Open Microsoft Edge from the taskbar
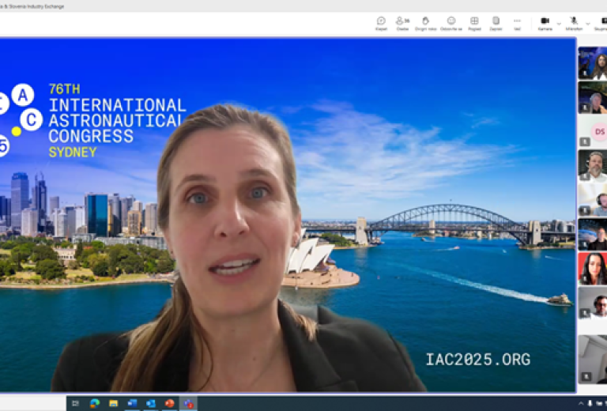Screen dimensions: 607x411 click(95, 404)
